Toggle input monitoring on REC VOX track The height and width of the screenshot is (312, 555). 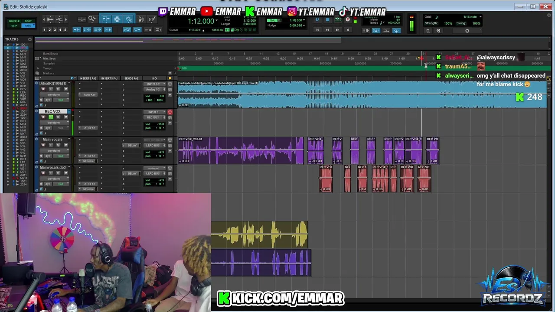pyautogui.click(x=51, y=117)
